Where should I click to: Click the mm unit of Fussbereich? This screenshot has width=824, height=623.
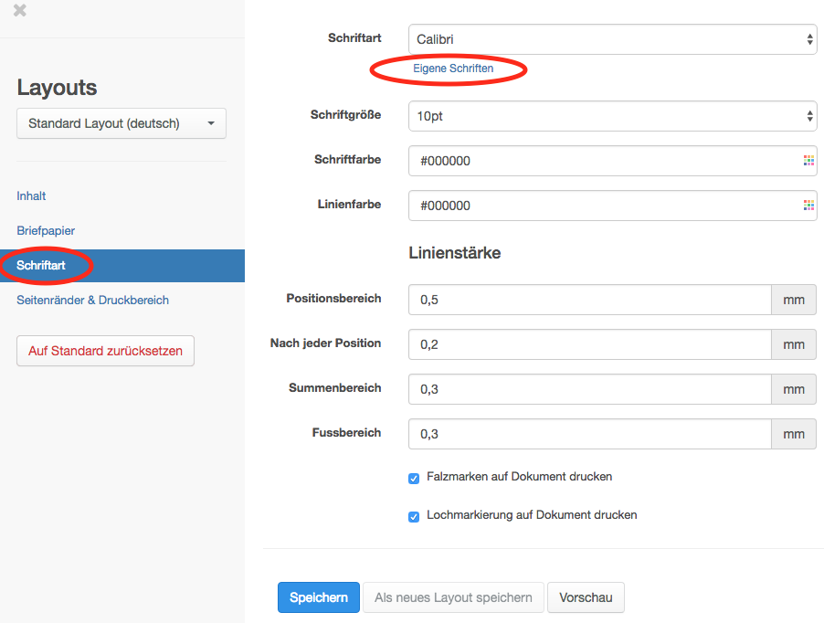pos(794,434)
